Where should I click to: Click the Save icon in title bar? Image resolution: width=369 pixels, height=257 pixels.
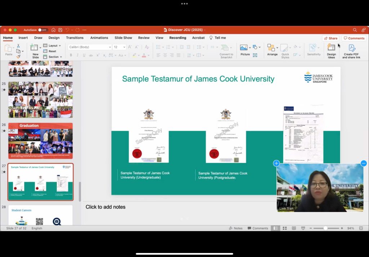coord(61,30)
